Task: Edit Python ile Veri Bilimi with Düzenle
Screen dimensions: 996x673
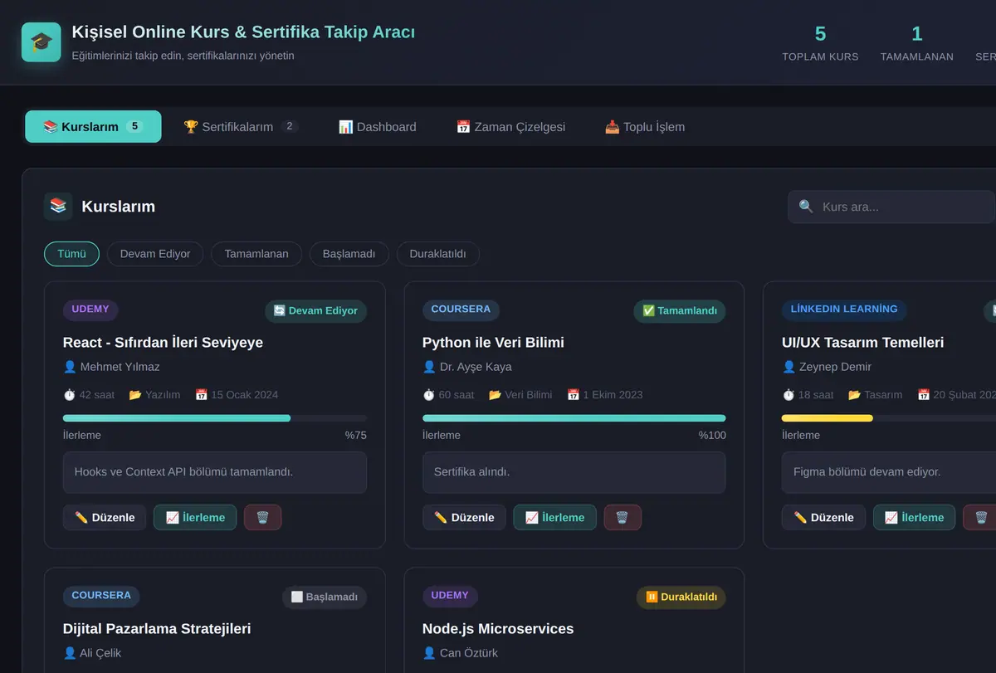Action: point(464,518)
